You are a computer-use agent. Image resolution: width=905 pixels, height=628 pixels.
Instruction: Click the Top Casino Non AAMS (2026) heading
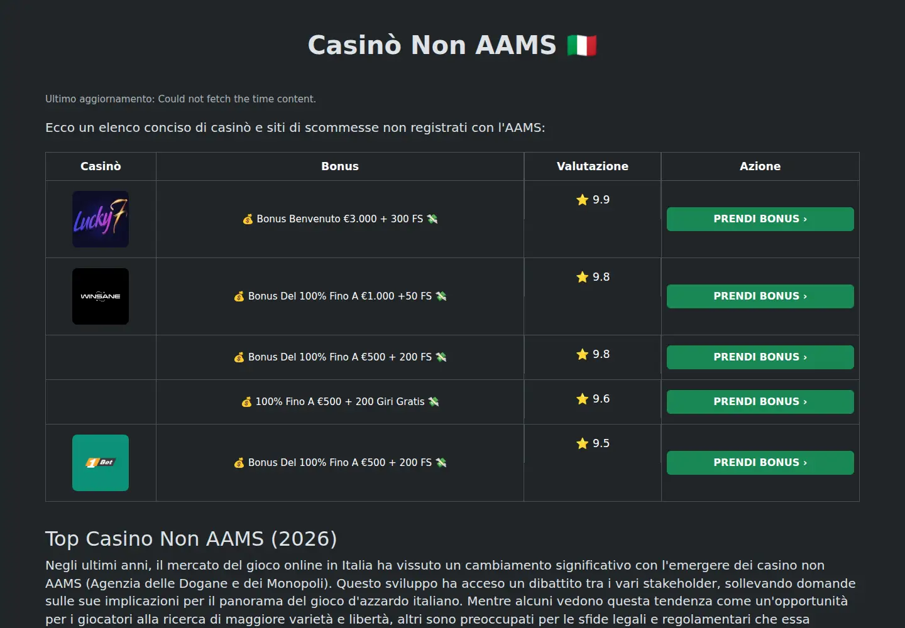[x=191, y=539]
